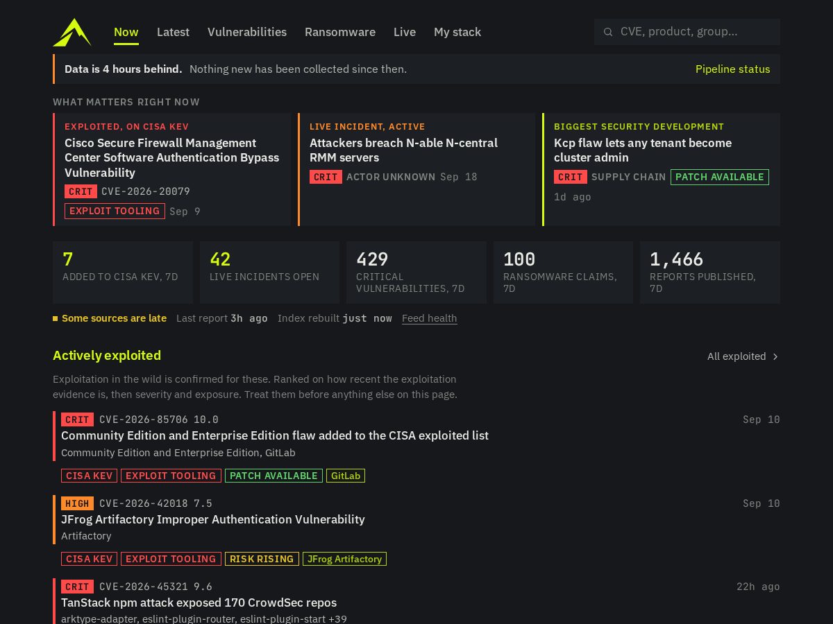Image resolution: width=833 pixels, height=624 pixels.
Task: Click ACTOR UNKNOWN label on N-able card
Action: tap(391, 177)
